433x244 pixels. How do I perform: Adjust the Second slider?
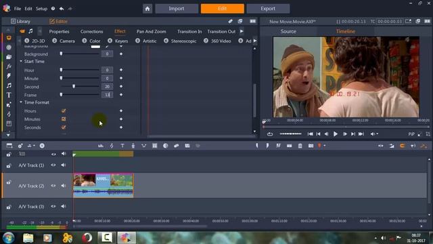click(x=74, y=86)
